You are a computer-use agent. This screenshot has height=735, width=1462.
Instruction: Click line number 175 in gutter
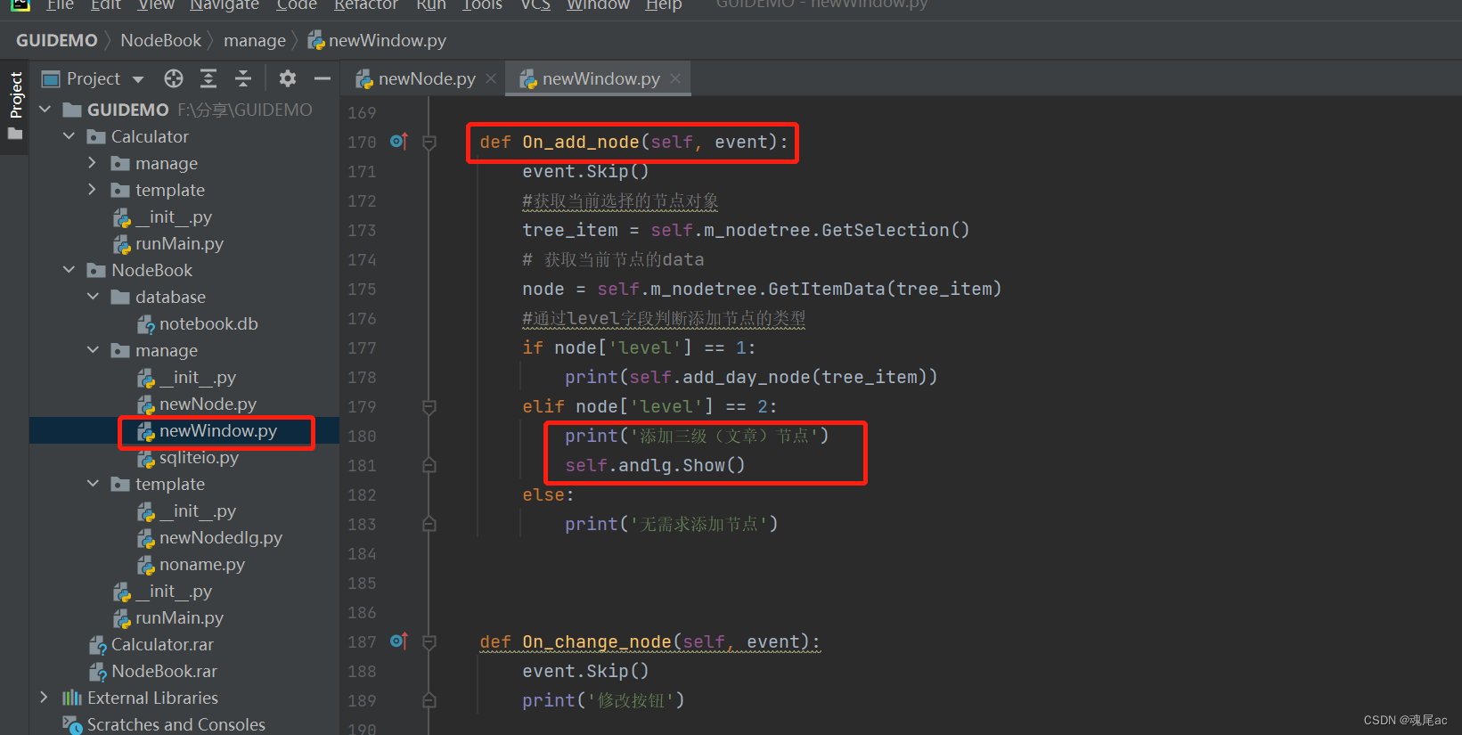click(362, 289)
